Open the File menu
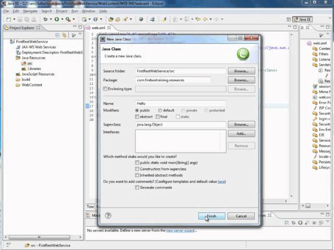The image size is (334, 250). coord(6,11)
